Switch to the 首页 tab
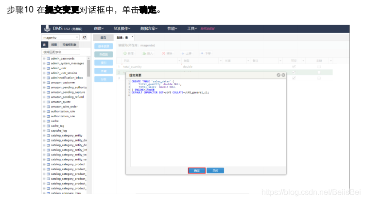The height and width of the screenshot is (201, 365). click(103, 37)
